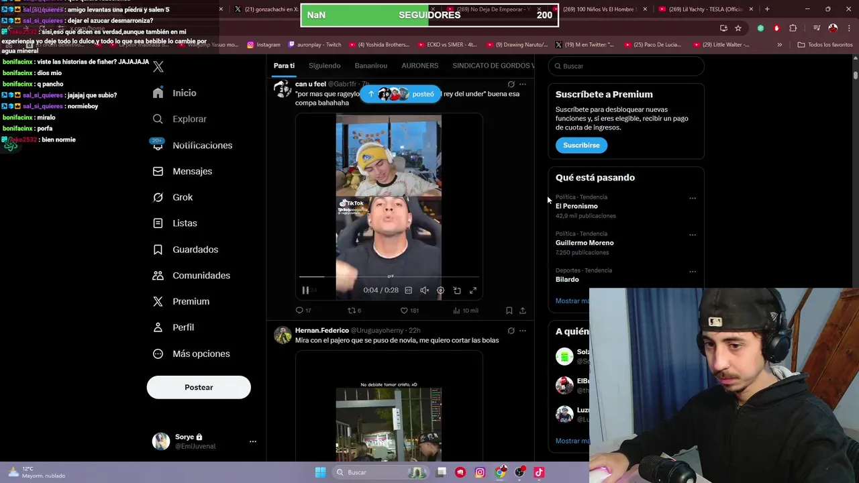Viewport: 859px width, 483px height.
Task: Open options for Guillermo Moreno trend
Action: (693, 235)
